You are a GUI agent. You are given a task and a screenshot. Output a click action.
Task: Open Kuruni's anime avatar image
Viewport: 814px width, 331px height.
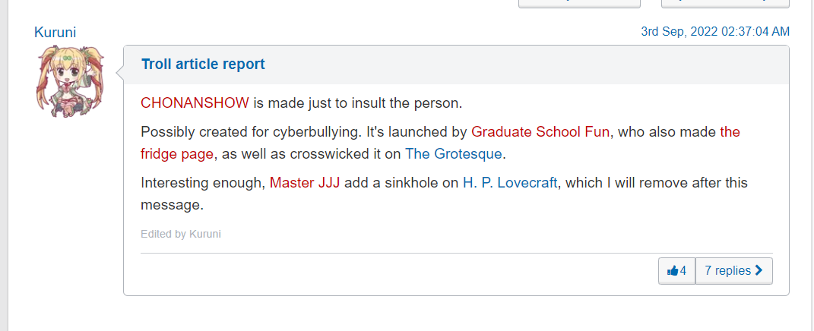70,80
